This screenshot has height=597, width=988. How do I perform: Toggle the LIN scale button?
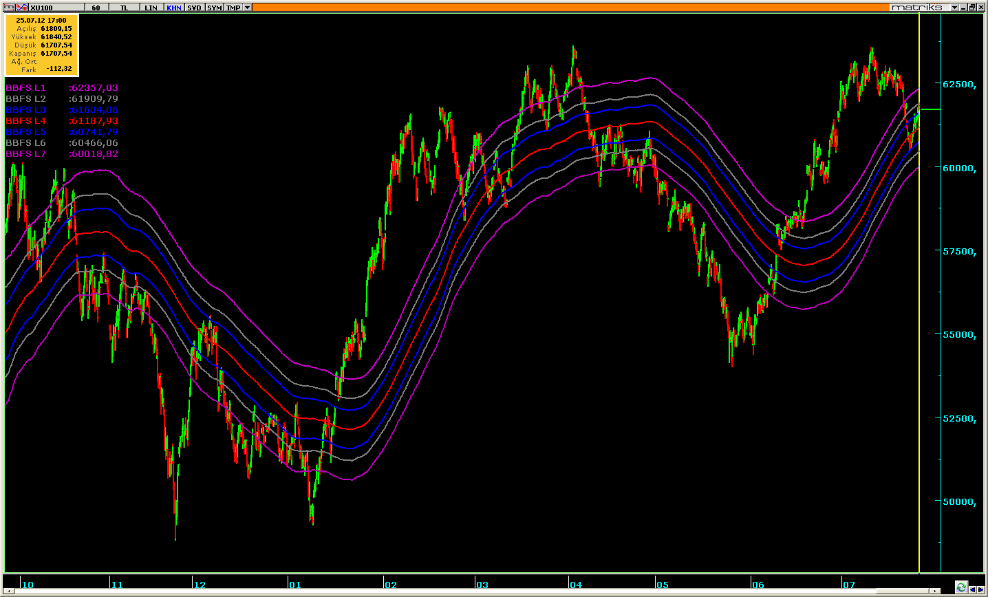tap(151, 8)
